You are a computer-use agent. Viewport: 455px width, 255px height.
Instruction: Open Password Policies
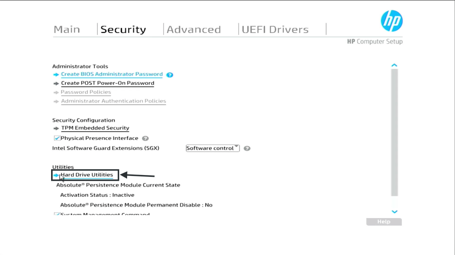[86, 92]
